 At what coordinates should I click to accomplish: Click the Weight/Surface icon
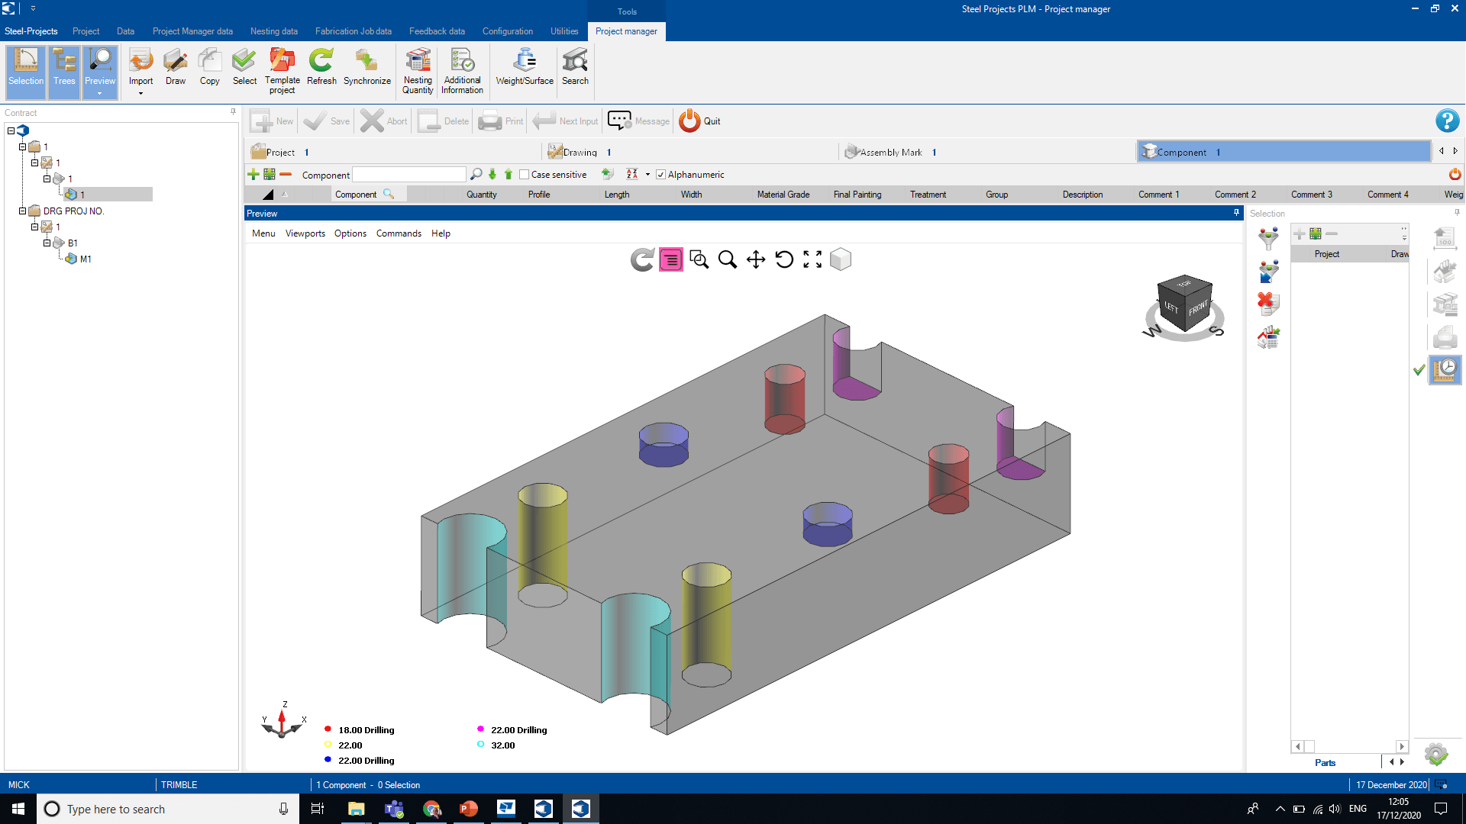(x=525, y=60)
